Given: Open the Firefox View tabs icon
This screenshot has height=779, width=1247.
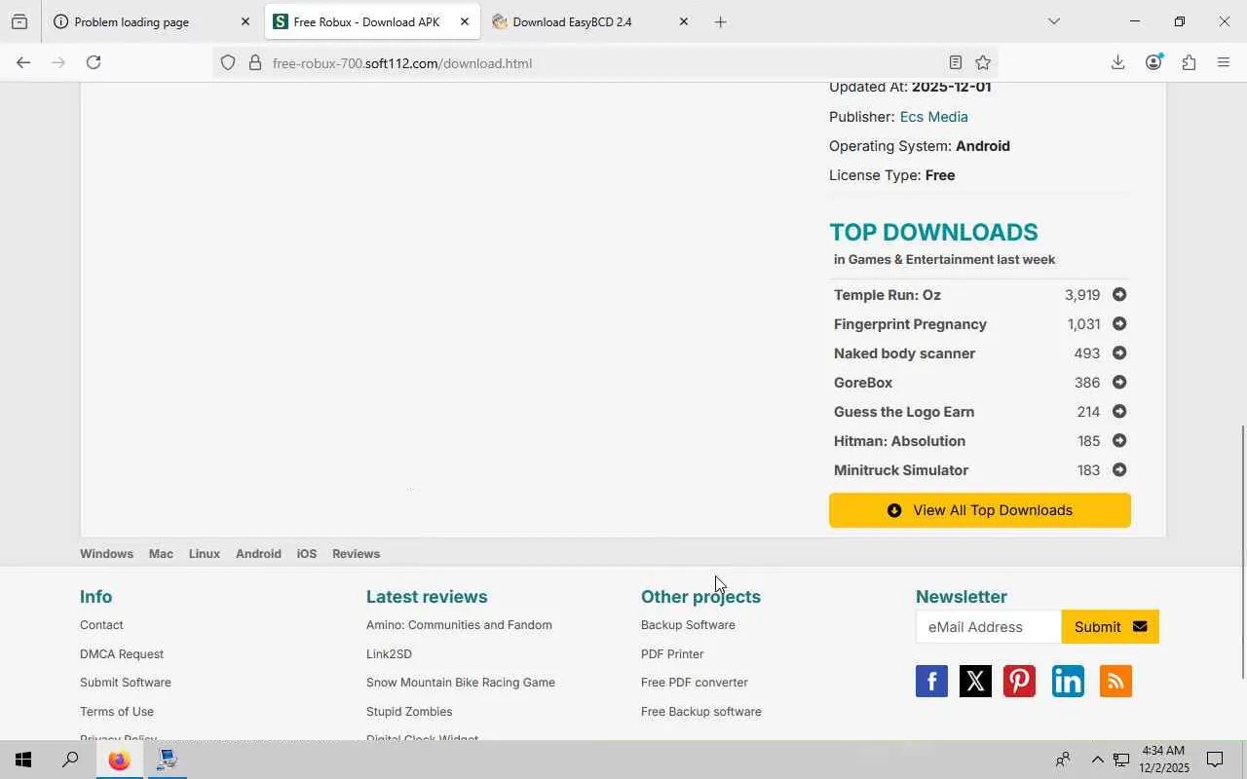Looking at the screenshot, I should (19, 21).
